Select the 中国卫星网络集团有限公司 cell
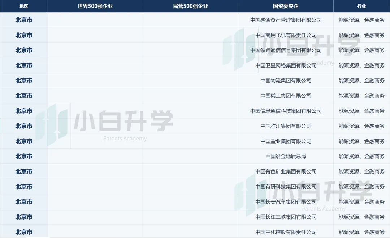This screenshot has height=238, width=390. [286, 65]
